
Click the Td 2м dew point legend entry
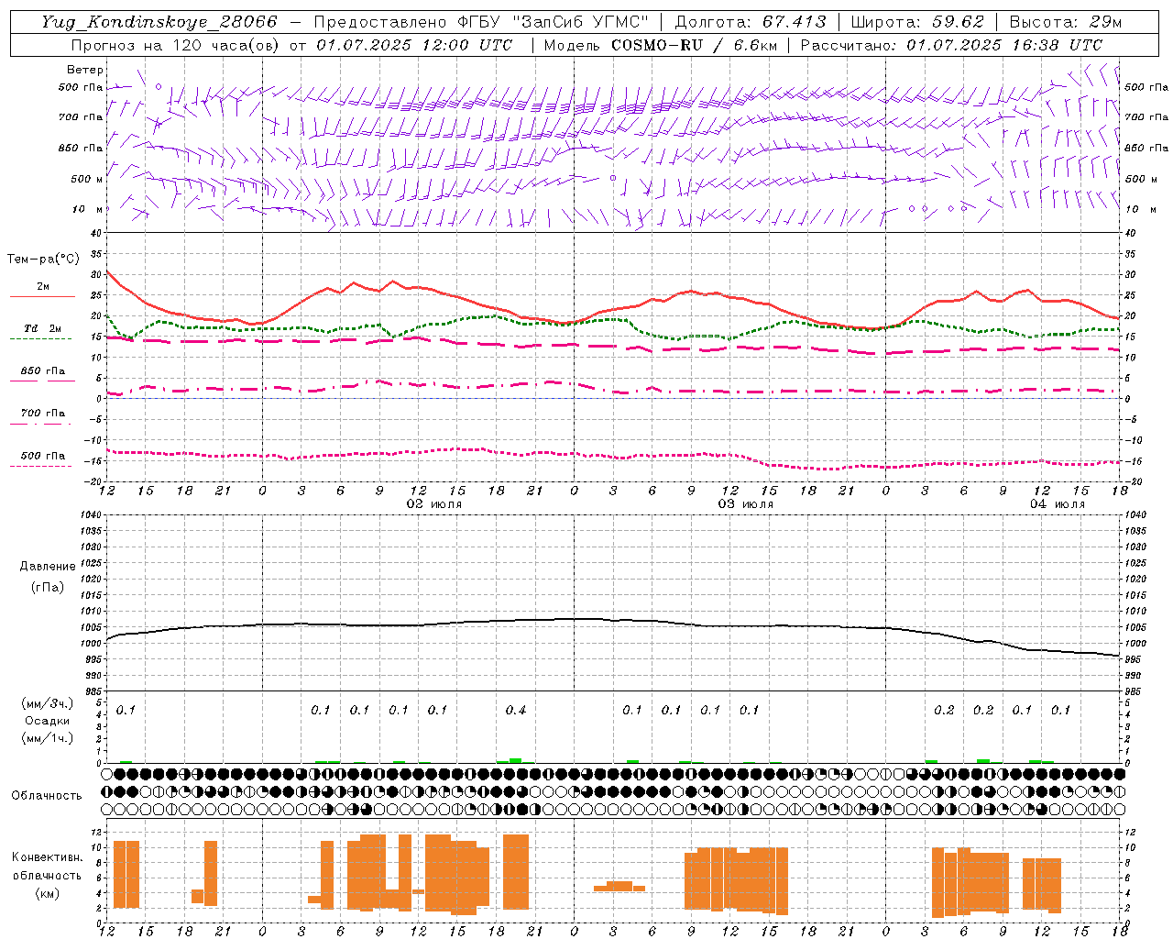tap(42, 328)
